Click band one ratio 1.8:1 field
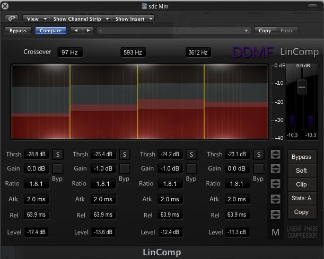Screen dimensions: 324x259 click(x=37, y=184)
